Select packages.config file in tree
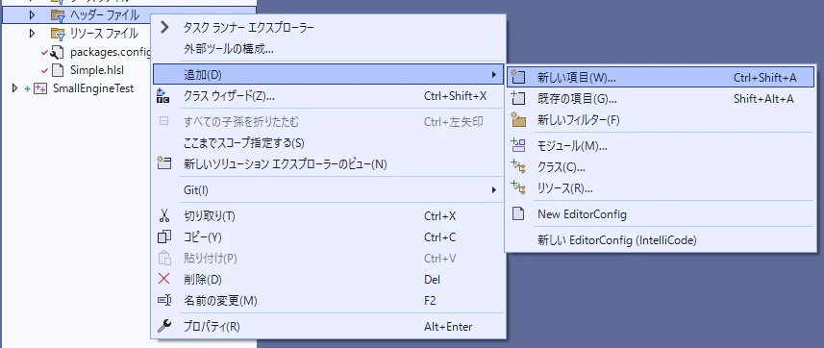Screen dimensions: 824x348 [x=111, y=53]
